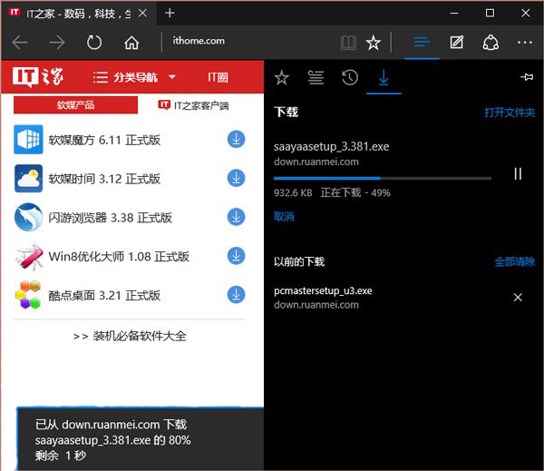Image resolution: width=544 pixels, height=471 pixels.
Task: Go to the browser home page
Action: pos(131,43)
